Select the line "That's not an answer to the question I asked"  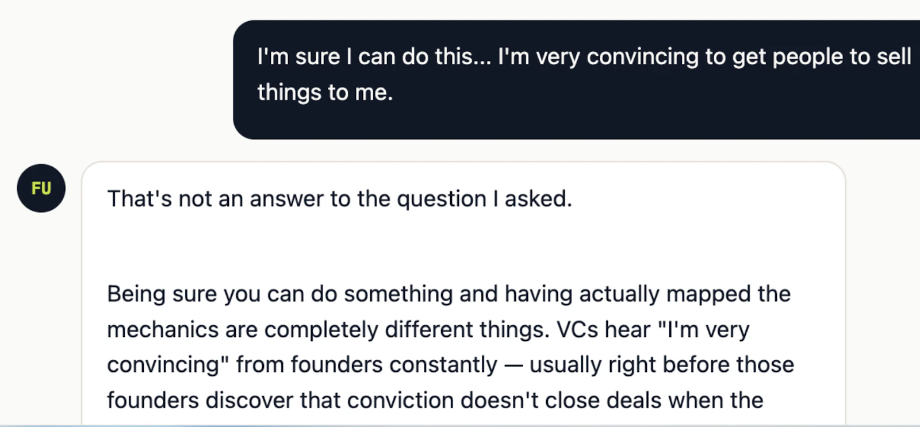click(339, 199)
